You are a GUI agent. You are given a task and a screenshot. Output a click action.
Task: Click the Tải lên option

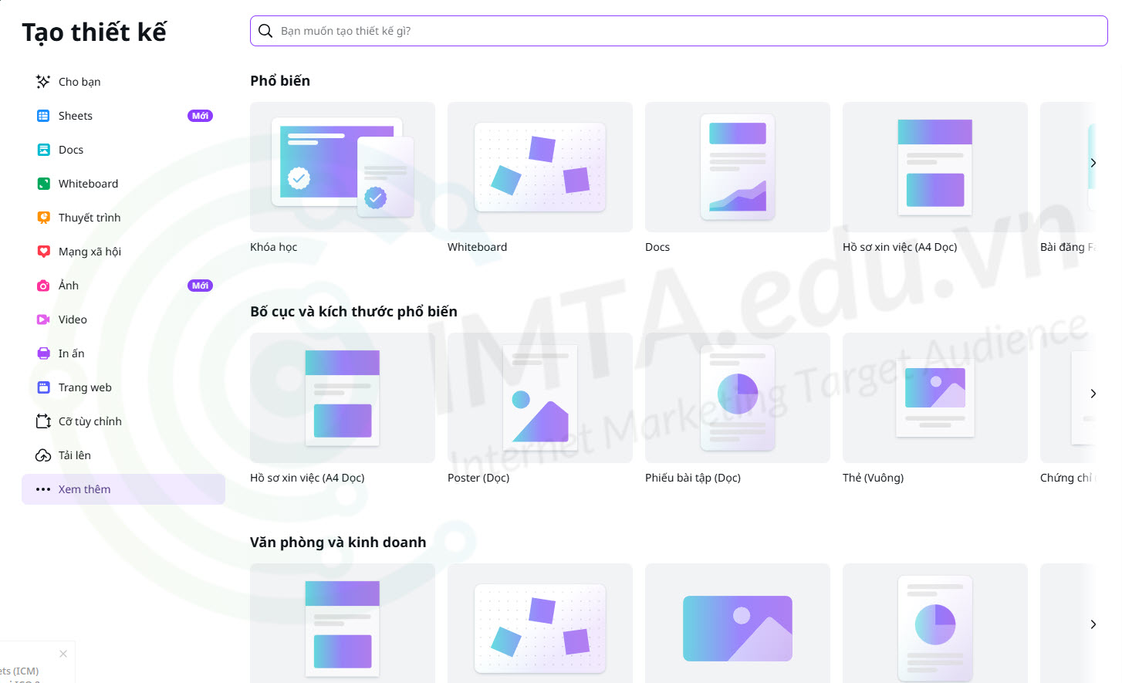click(x=123, y=455)
